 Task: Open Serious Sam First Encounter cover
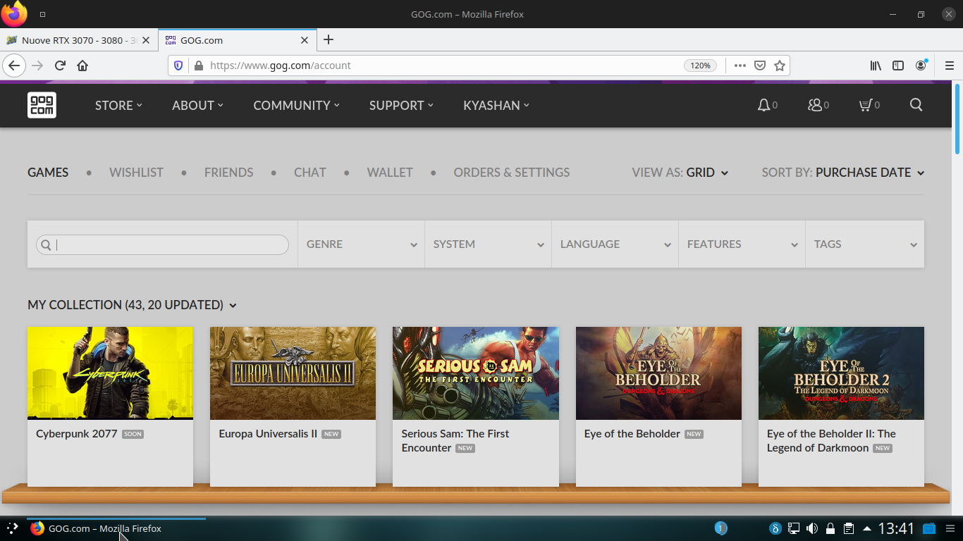click(476, 373)
